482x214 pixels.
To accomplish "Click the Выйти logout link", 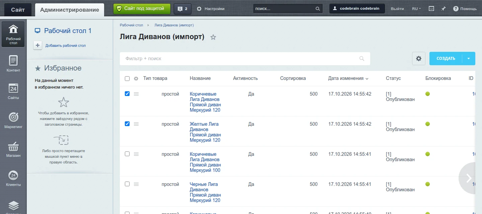I will coord(397,9).
